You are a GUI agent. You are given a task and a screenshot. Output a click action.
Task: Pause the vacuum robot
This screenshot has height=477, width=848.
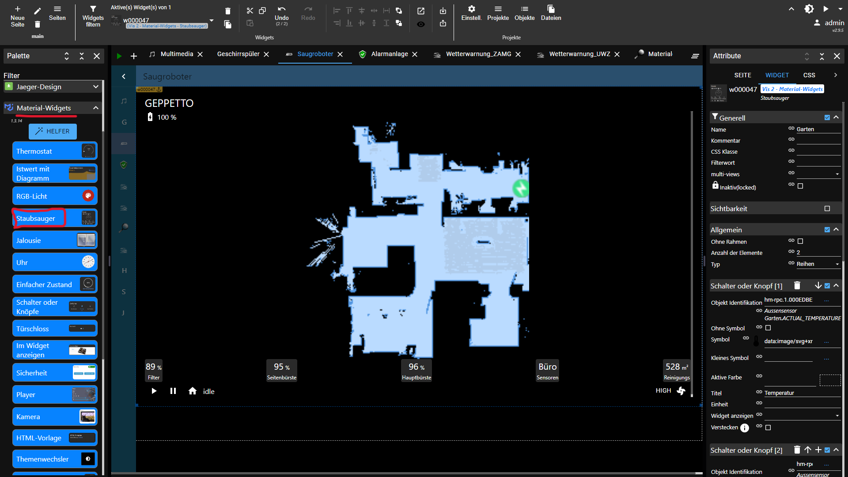tap(173, 391)
